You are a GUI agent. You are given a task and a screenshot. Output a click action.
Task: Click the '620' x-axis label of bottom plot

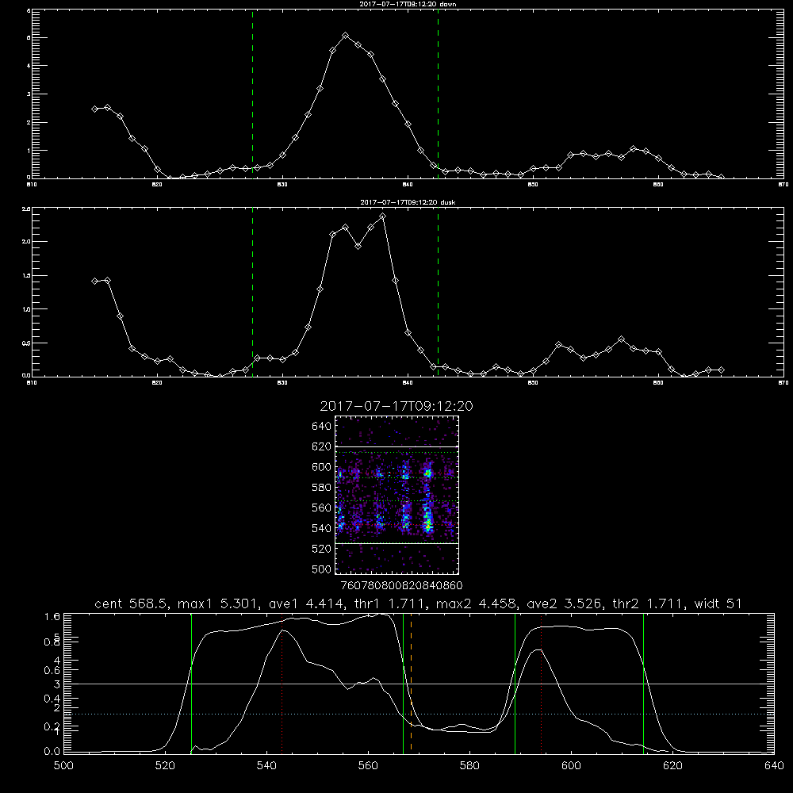coord(672,766)
